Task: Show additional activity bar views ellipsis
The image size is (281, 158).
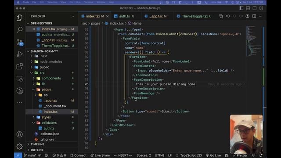Action: pyautogui.click(x=19, y=103)
